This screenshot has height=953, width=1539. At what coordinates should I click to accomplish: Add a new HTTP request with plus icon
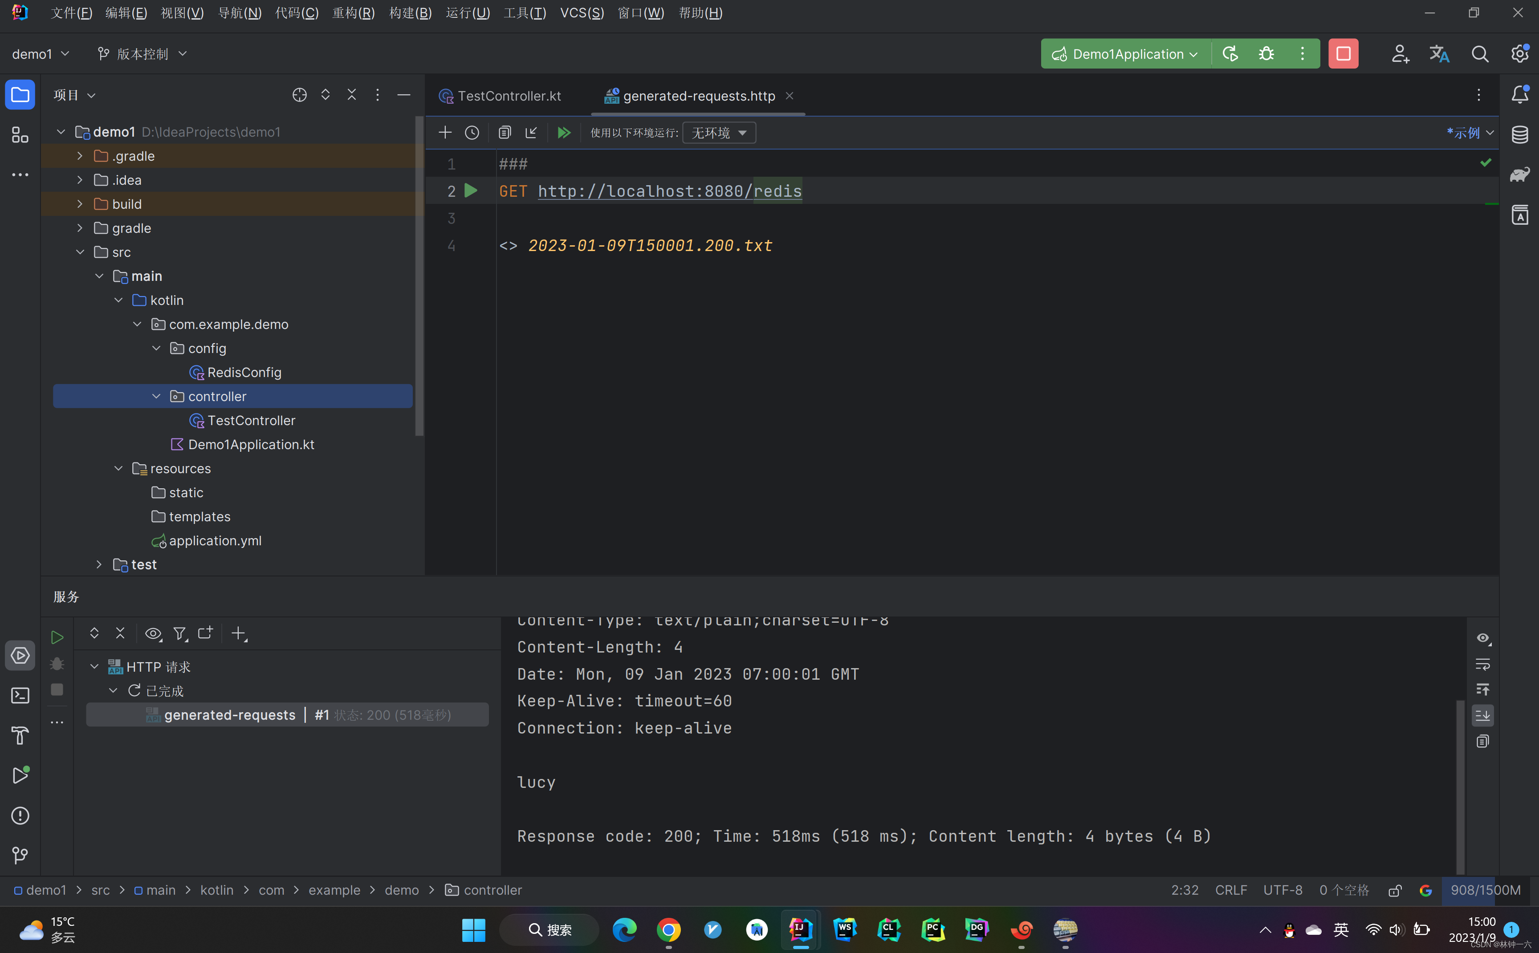[x=444, y=132]
